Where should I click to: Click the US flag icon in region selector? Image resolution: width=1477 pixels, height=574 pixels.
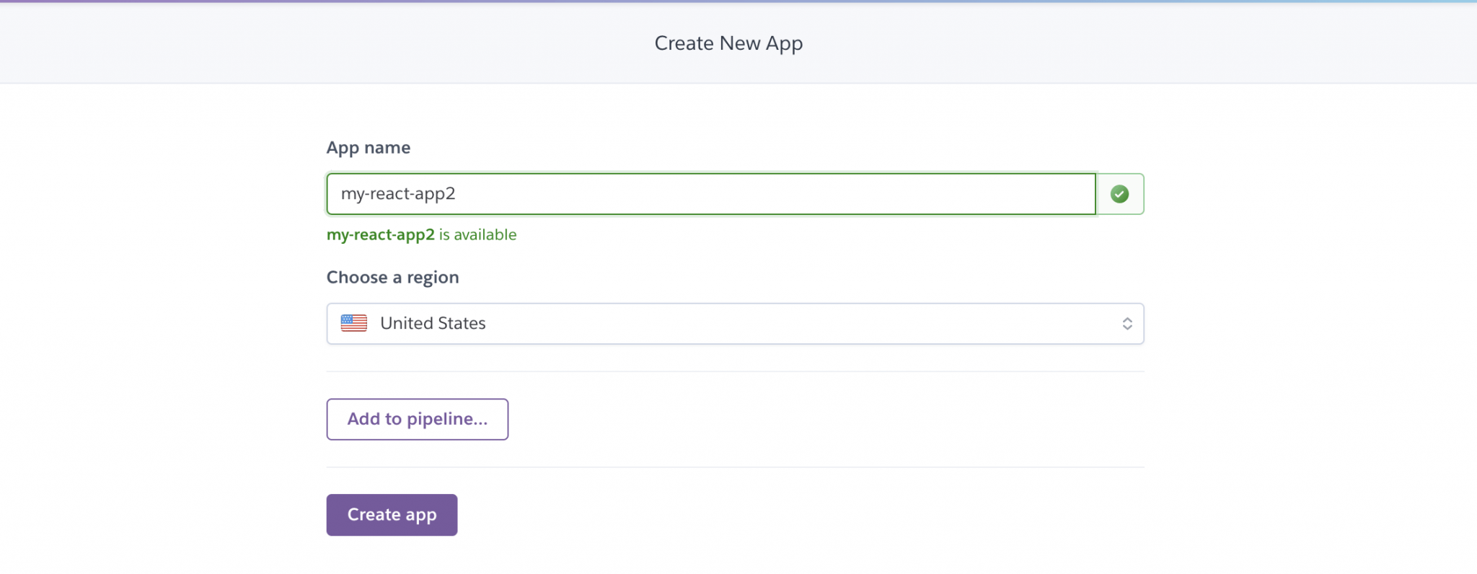(354, 323)
